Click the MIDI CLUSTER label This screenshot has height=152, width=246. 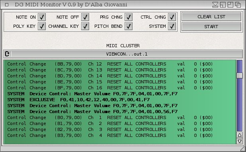(x=123, y=46)
